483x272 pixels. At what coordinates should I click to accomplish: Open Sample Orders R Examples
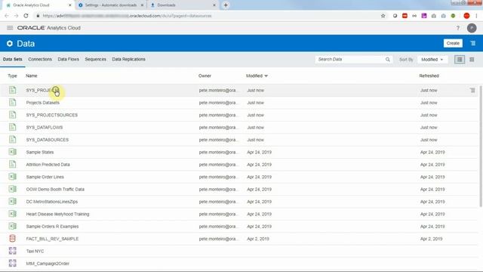[x=52, y=227]
